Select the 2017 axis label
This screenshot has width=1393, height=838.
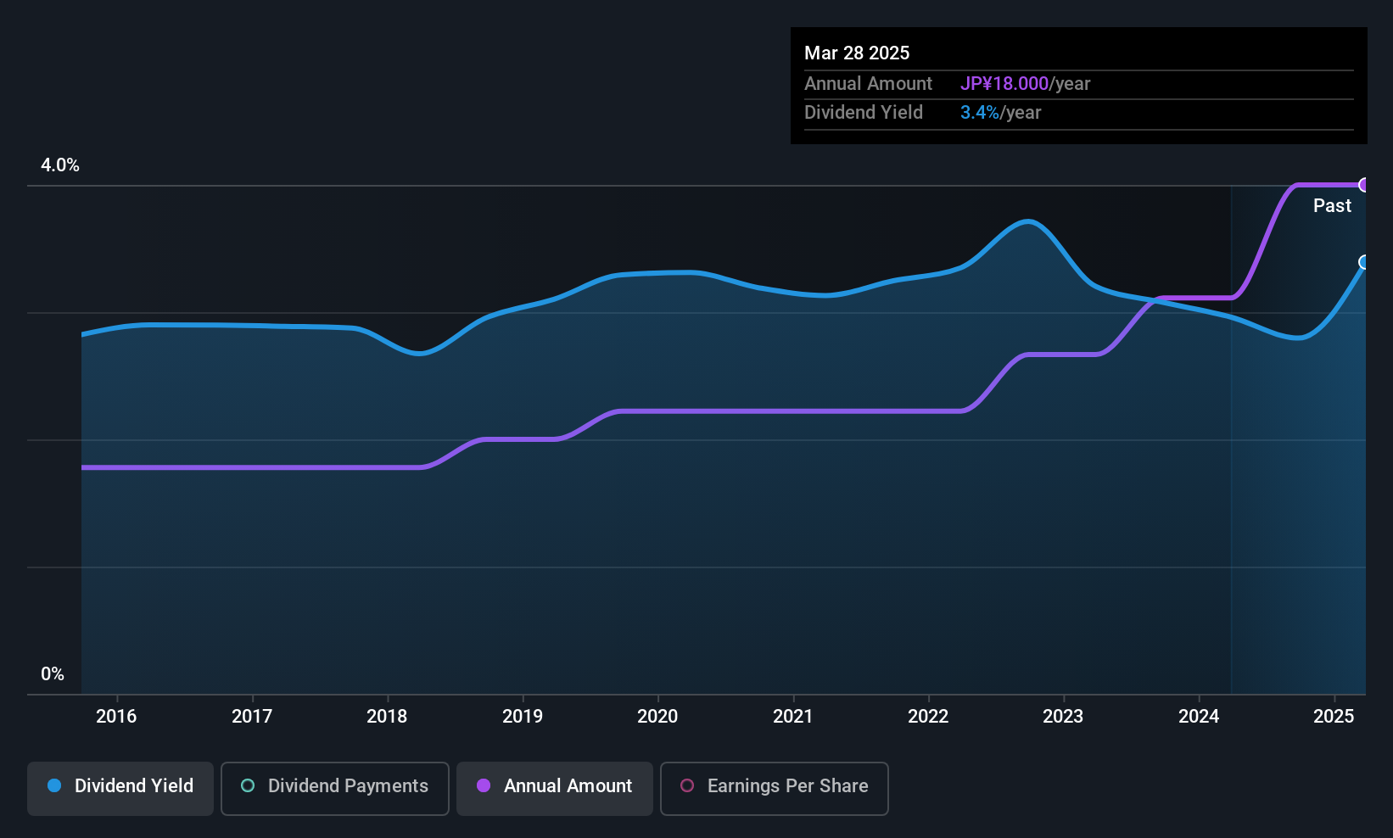coord(252,716)
